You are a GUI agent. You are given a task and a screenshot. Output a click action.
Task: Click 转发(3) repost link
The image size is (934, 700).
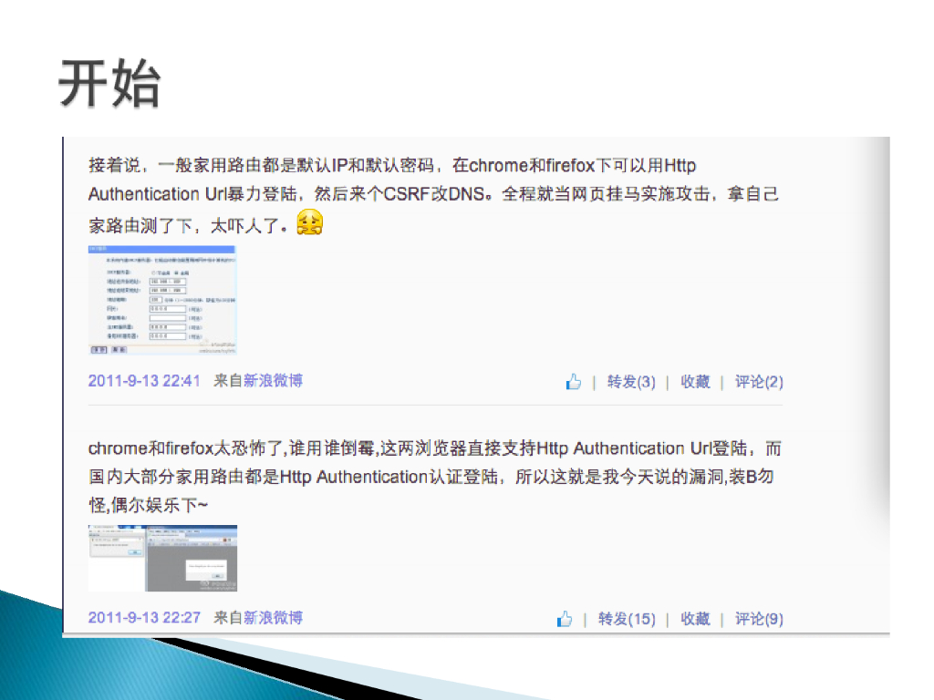click(x=631, y=382)
